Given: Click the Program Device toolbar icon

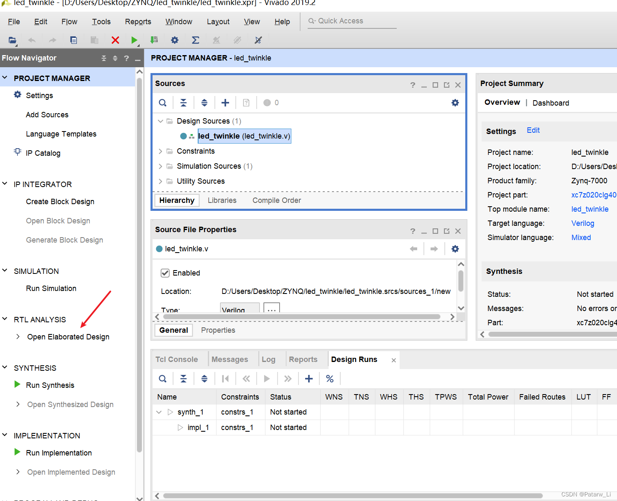Looking at the screenshot, I should click(x=154, y=40).
